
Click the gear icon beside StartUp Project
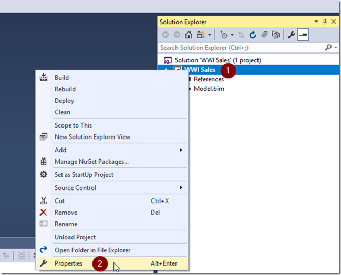[x=44, y=174]
